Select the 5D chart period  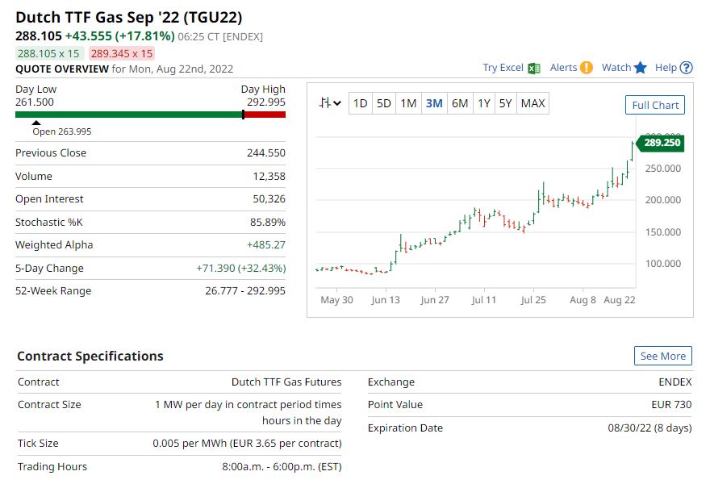tap(384, 103)
